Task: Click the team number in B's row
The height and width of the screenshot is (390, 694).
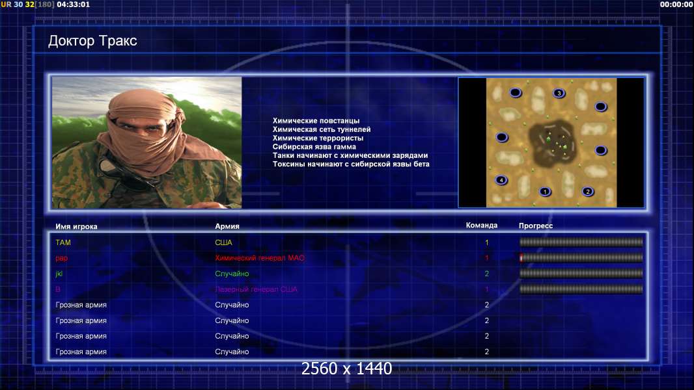Action: pyautogui.click(x=487, y=289)
